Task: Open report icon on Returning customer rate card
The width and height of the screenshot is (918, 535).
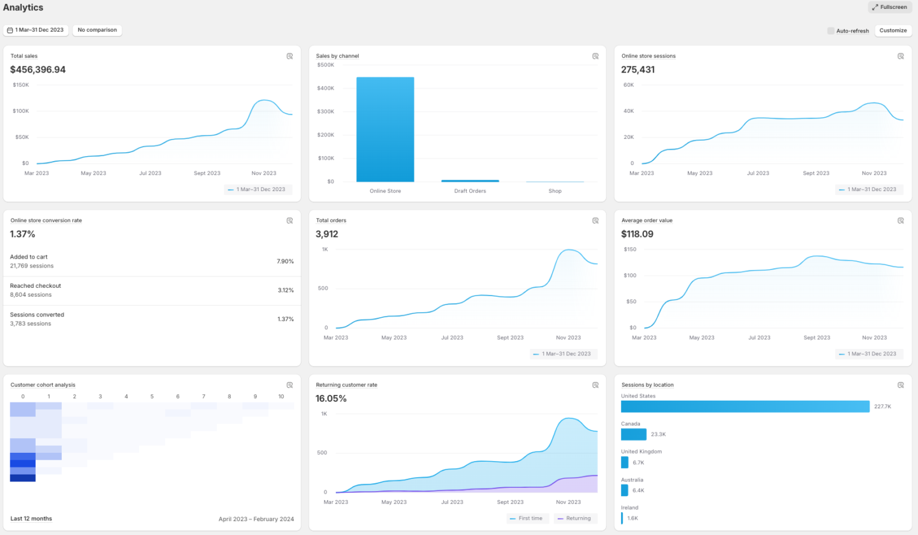Action: click(595, 385)
